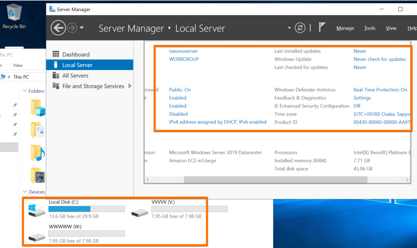This screenshot has width=417, height=248.
Task: Open the Manage menu
Action: coord(345,28)
